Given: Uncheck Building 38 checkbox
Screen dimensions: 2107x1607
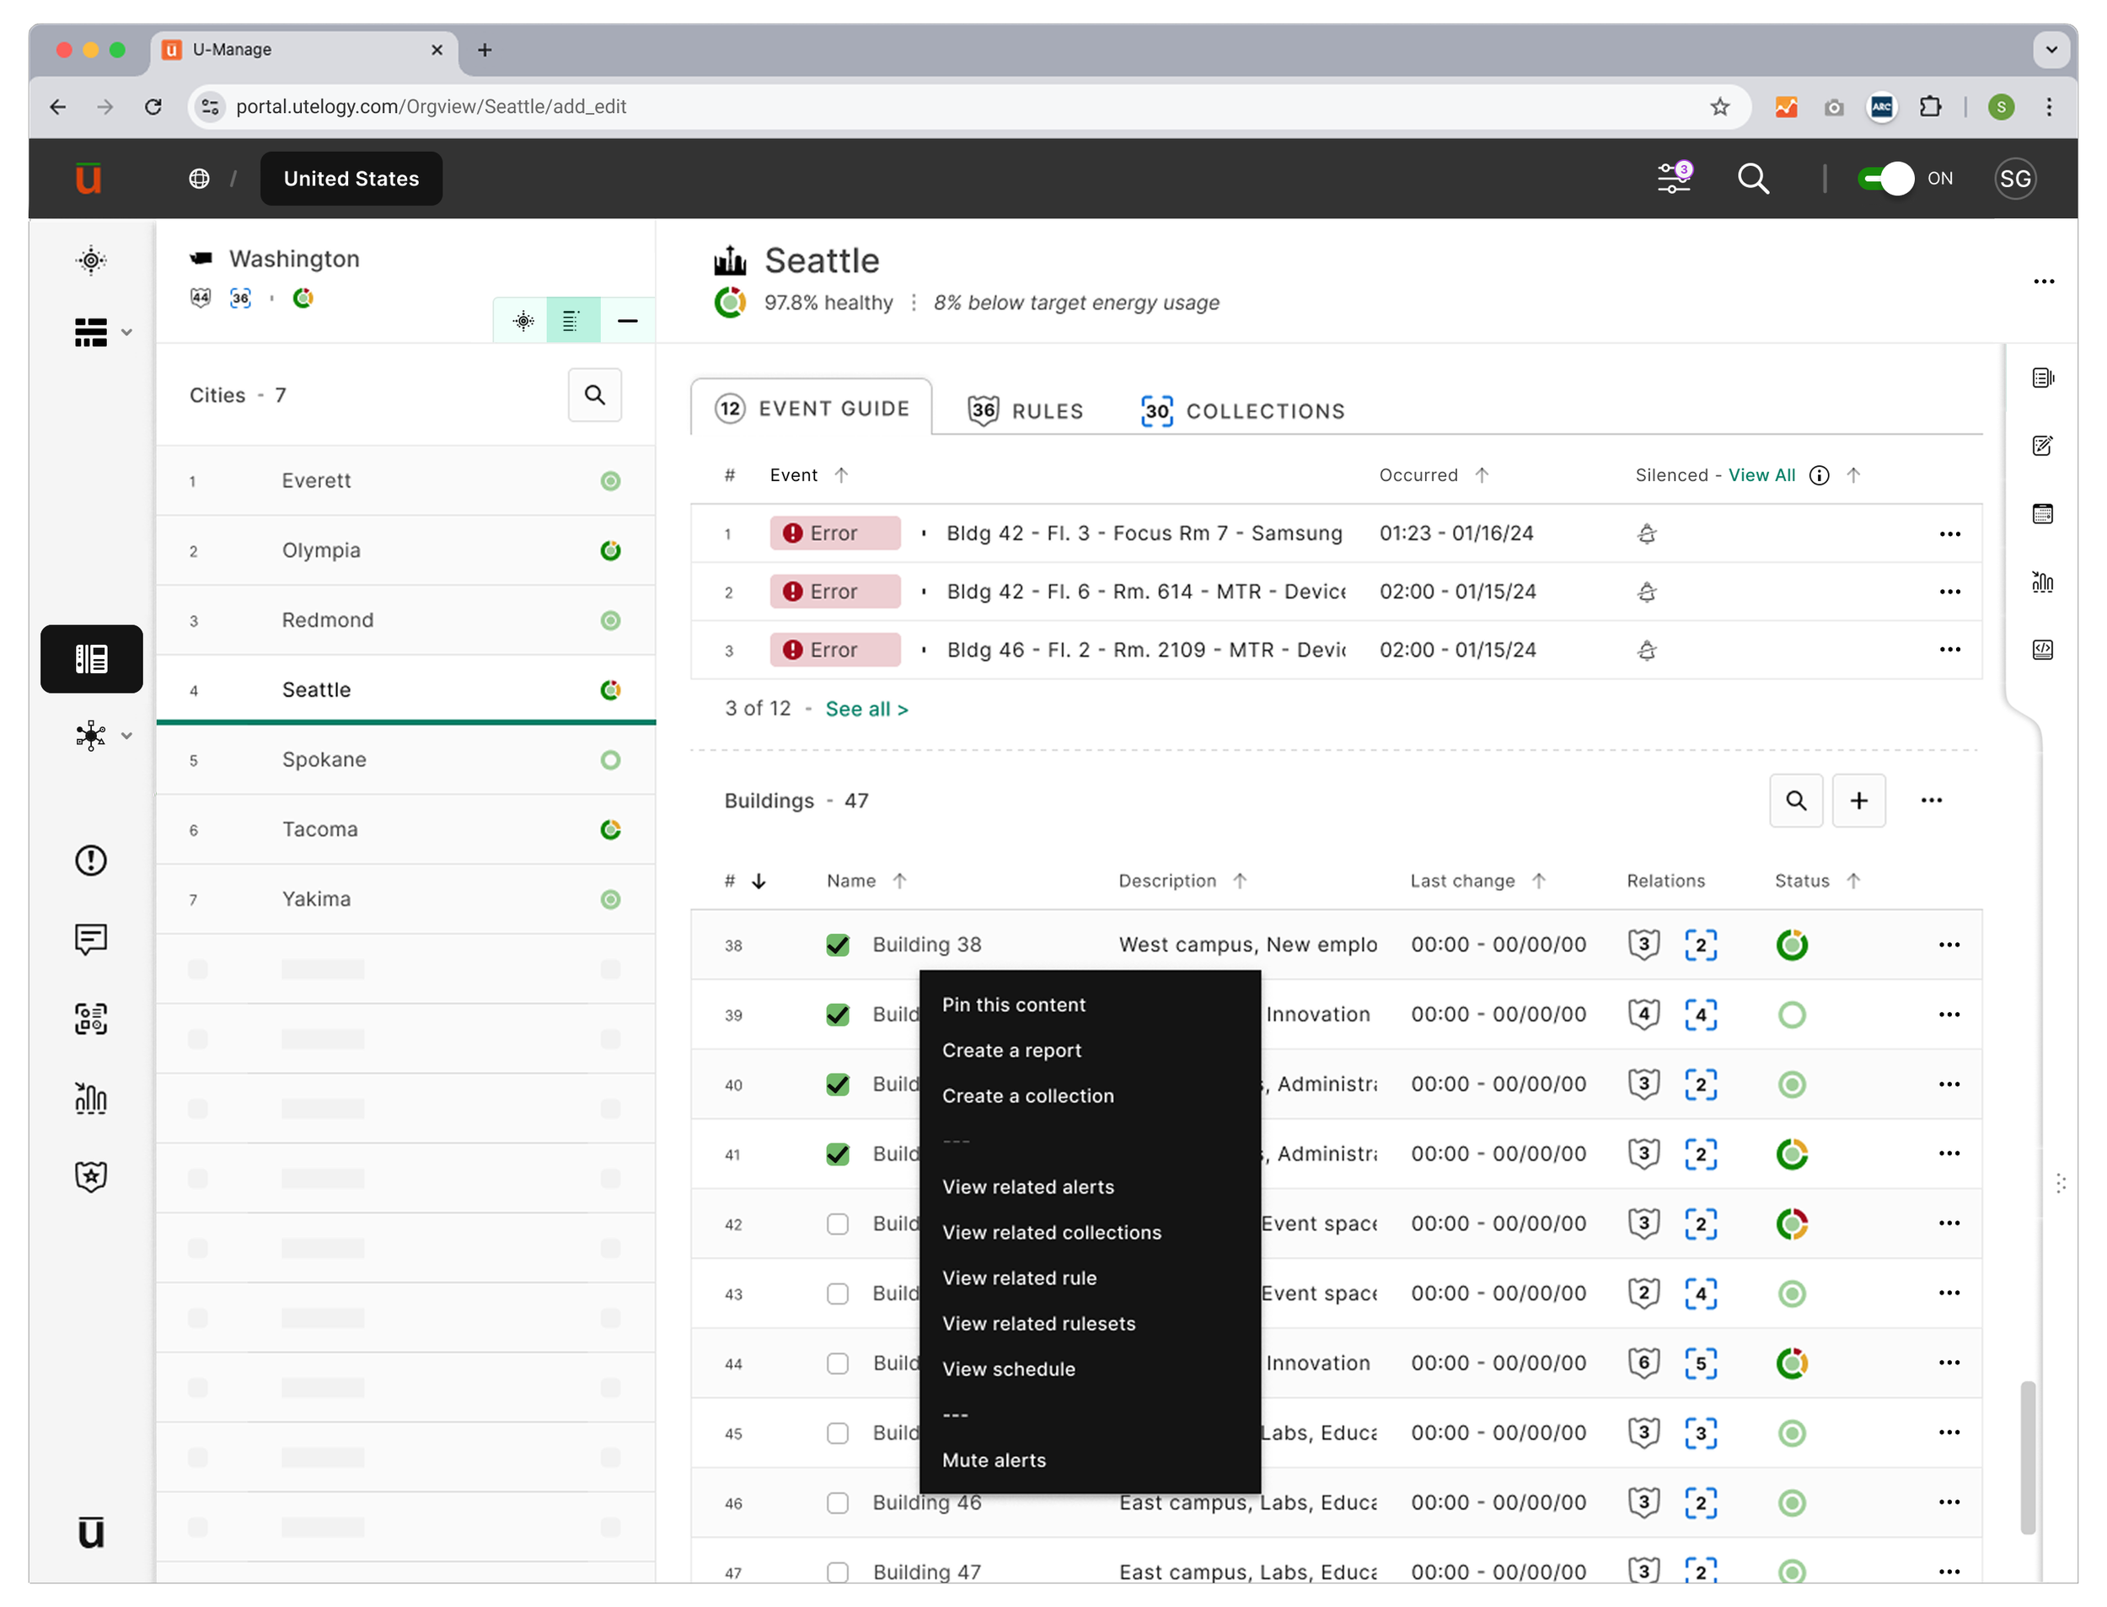Looking at the screenshot, I should (838, 945).
